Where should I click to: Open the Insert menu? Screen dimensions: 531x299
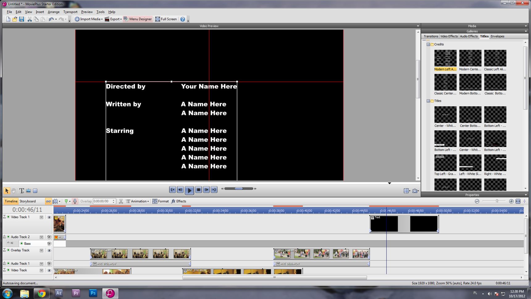(40, 12)
